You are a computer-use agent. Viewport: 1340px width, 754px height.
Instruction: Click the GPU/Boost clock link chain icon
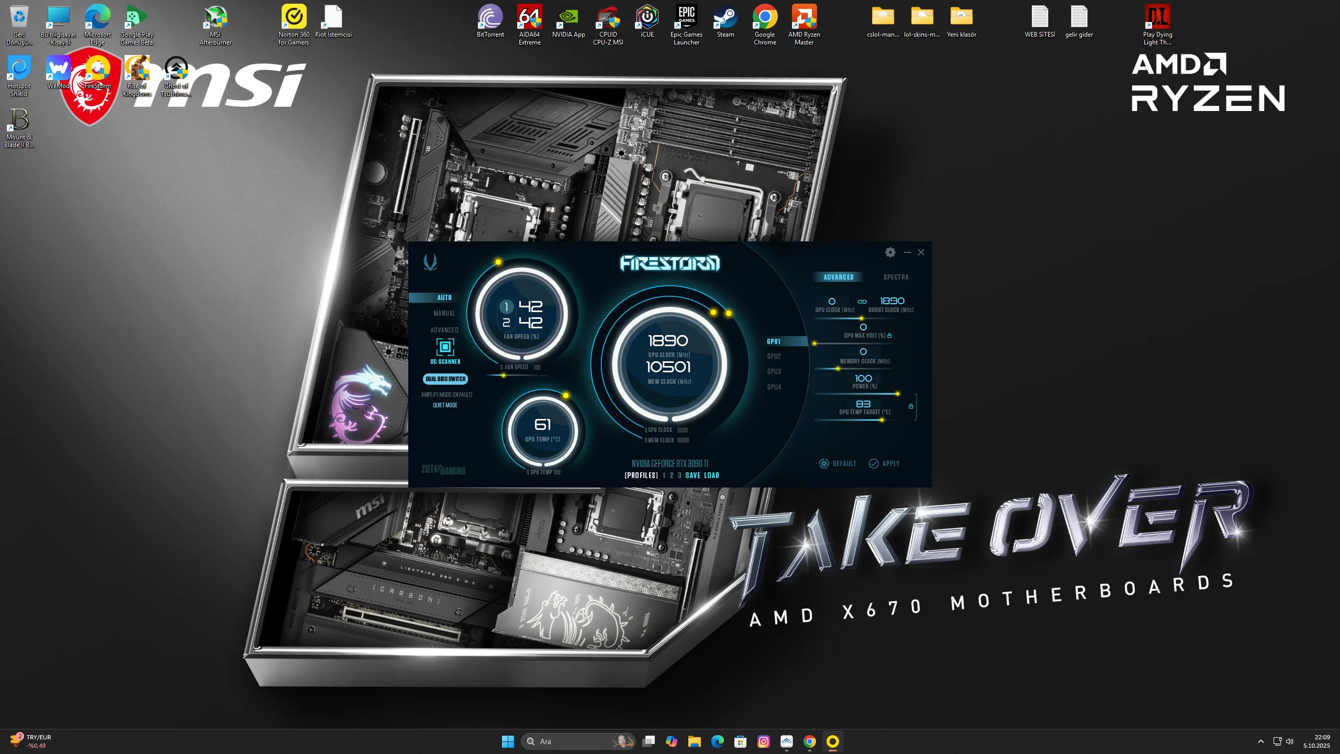click(862, 302)
